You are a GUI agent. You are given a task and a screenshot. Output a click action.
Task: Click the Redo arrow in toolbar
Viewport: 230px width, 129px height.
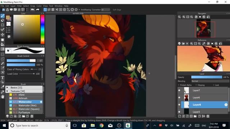[37, 10]
